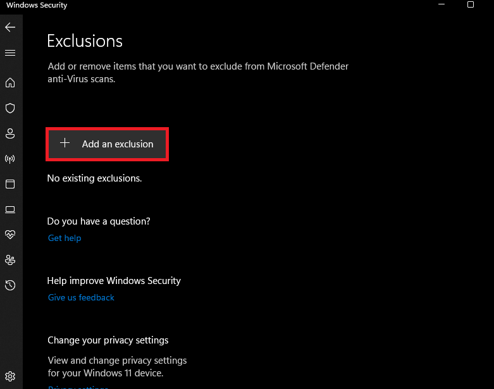Viewport: 494px width, 389px height.
Task: Open Virus & threat protection shield
Action: pyautogui.click(x=10, y=108)
